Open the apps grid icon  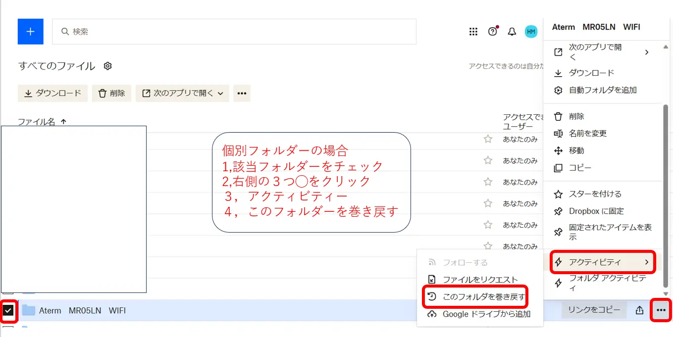[473, 32]
